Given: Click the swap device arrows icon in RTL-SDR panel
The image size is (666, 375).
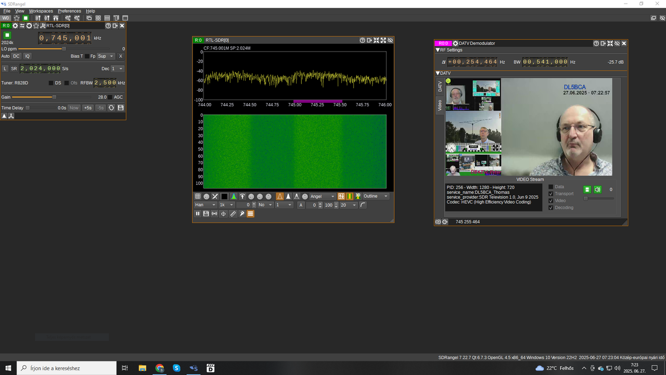Looking at the screenshot, I should click(22, 26).
